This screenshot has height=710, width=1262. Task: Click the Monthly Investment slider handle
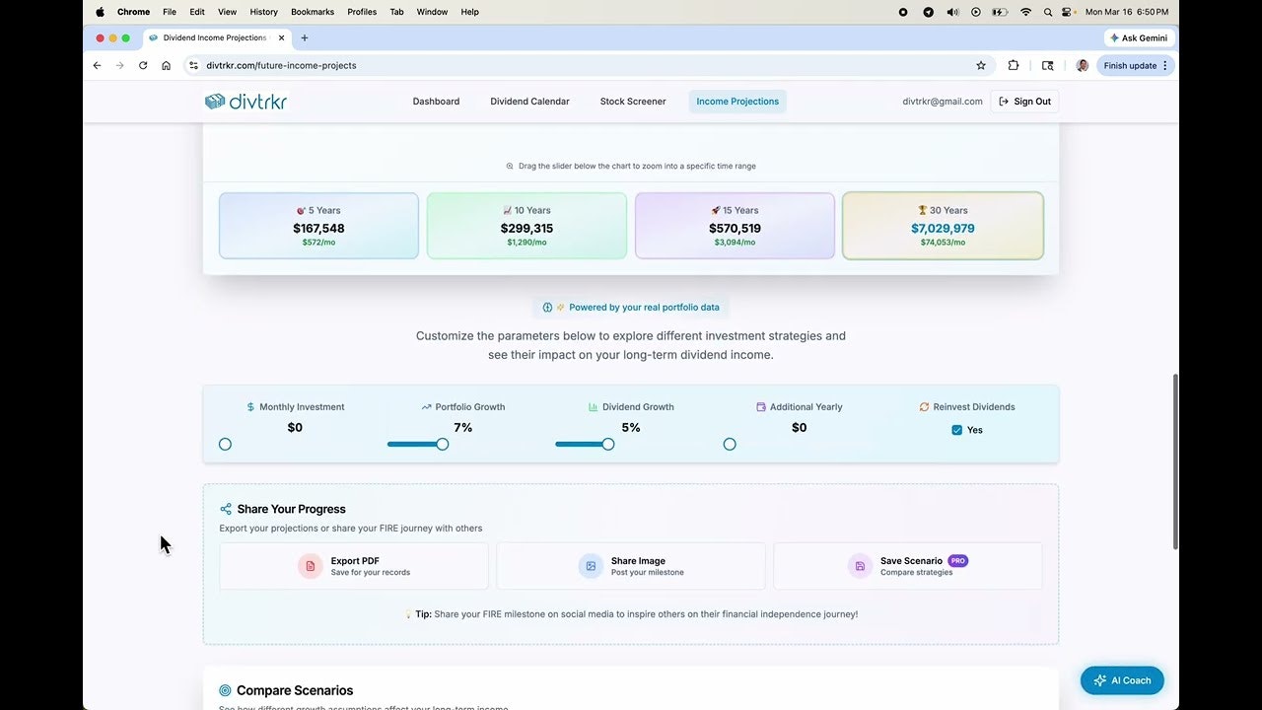click(225, 444)
